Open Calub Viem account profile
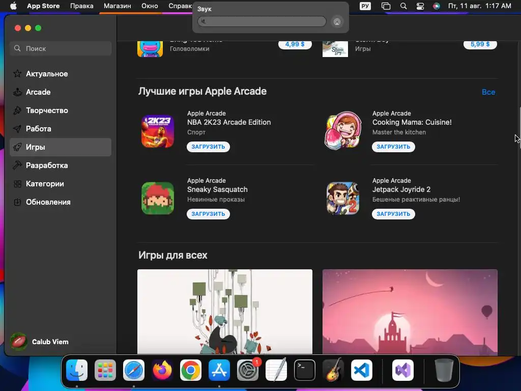 coord(40,342)
